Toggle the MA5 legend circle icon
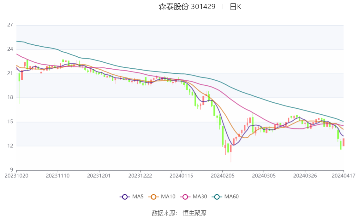Viewport: 358px width, 217px height. click(x=125, y=197)
